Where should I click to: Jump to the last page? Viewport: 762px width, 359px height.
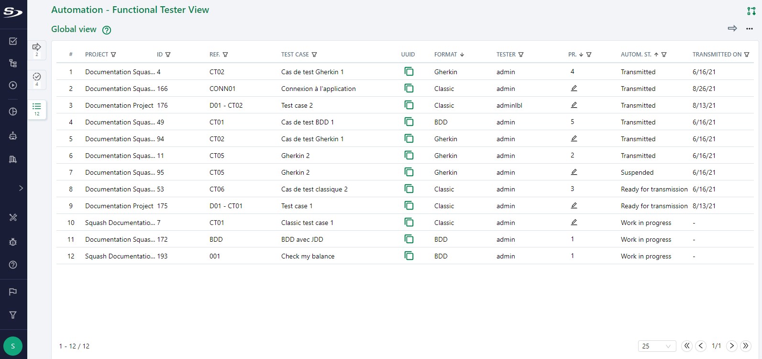[745, 346]
